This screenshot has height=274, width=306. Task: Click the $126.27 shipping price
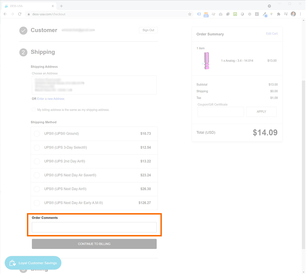pyautogui.click(x=145, y=203)
